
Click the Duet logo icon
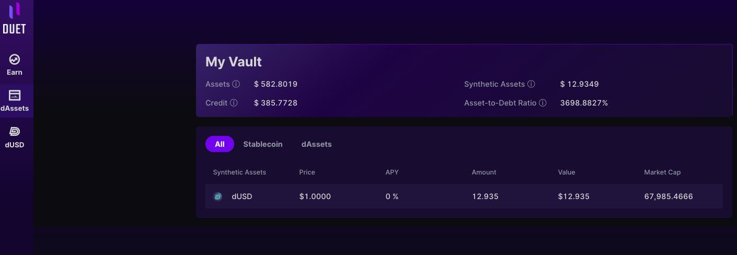(x=15, y=10)
